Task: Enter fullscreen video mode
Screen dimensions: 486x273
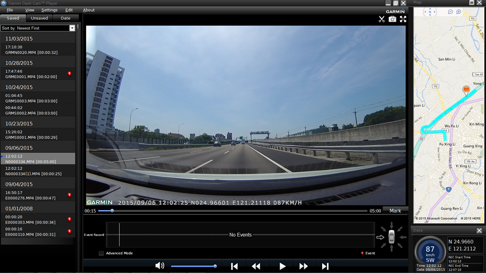Action: coord(403,19)
